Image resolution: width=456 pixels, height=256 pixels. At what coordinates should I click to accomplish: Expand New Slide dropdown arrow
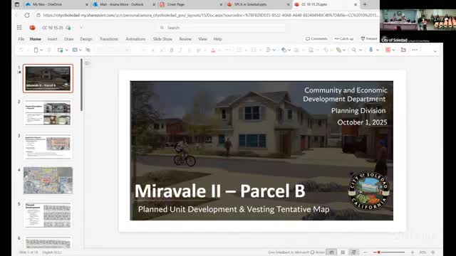(66, 50)
